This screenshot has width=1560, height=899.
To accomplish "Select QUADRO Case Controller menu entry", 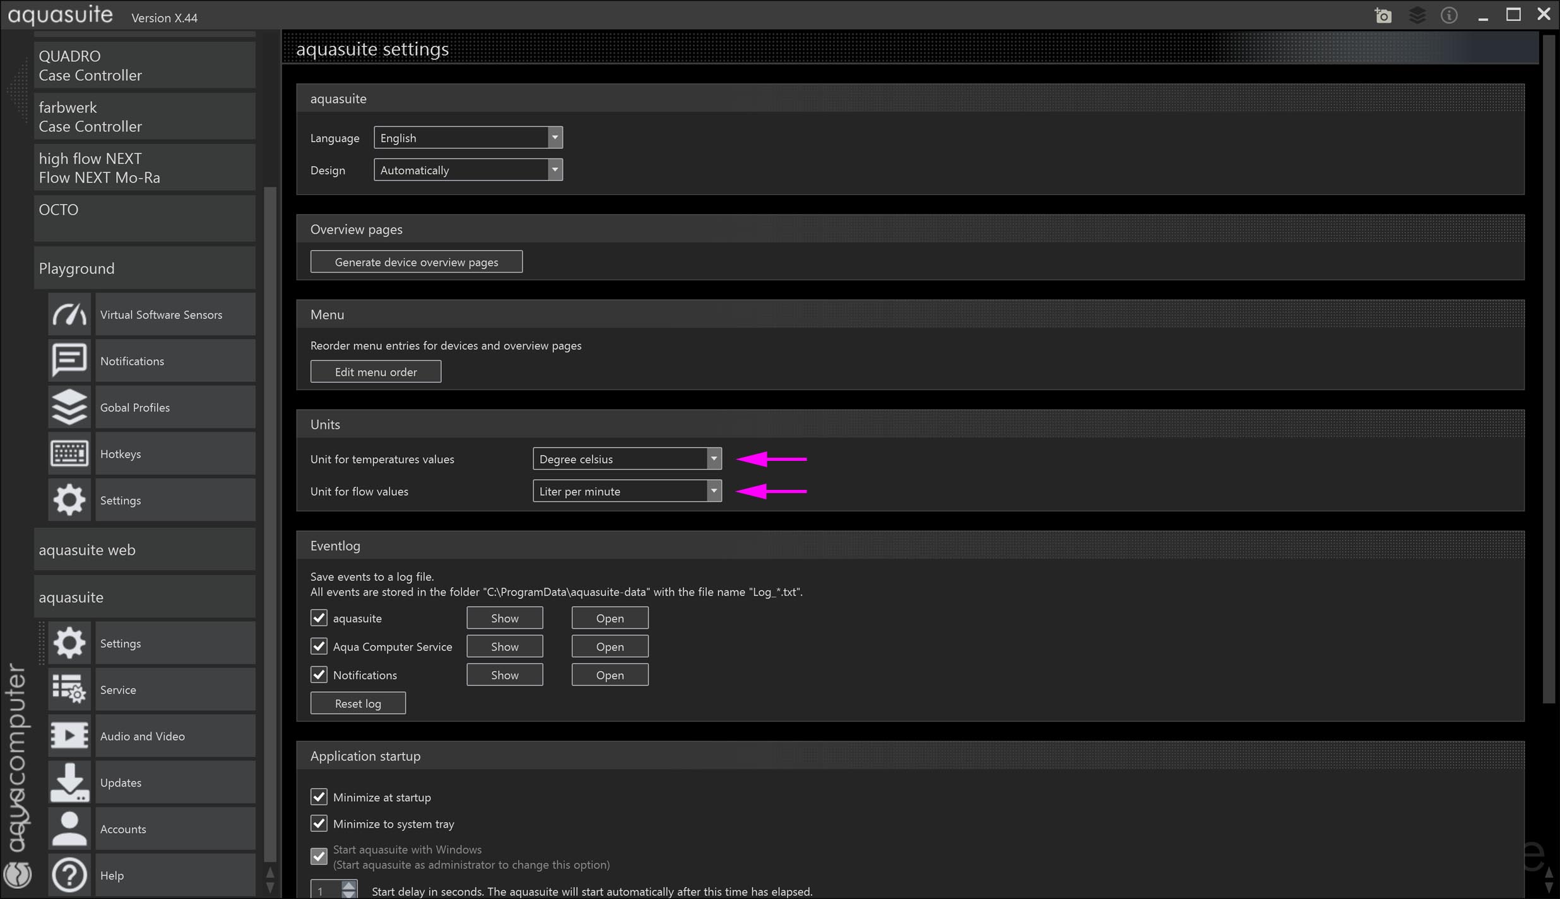I will point(145,66).
